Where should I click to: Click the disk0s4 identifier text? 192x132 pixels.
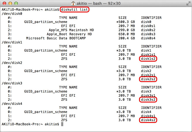point(149,38)
